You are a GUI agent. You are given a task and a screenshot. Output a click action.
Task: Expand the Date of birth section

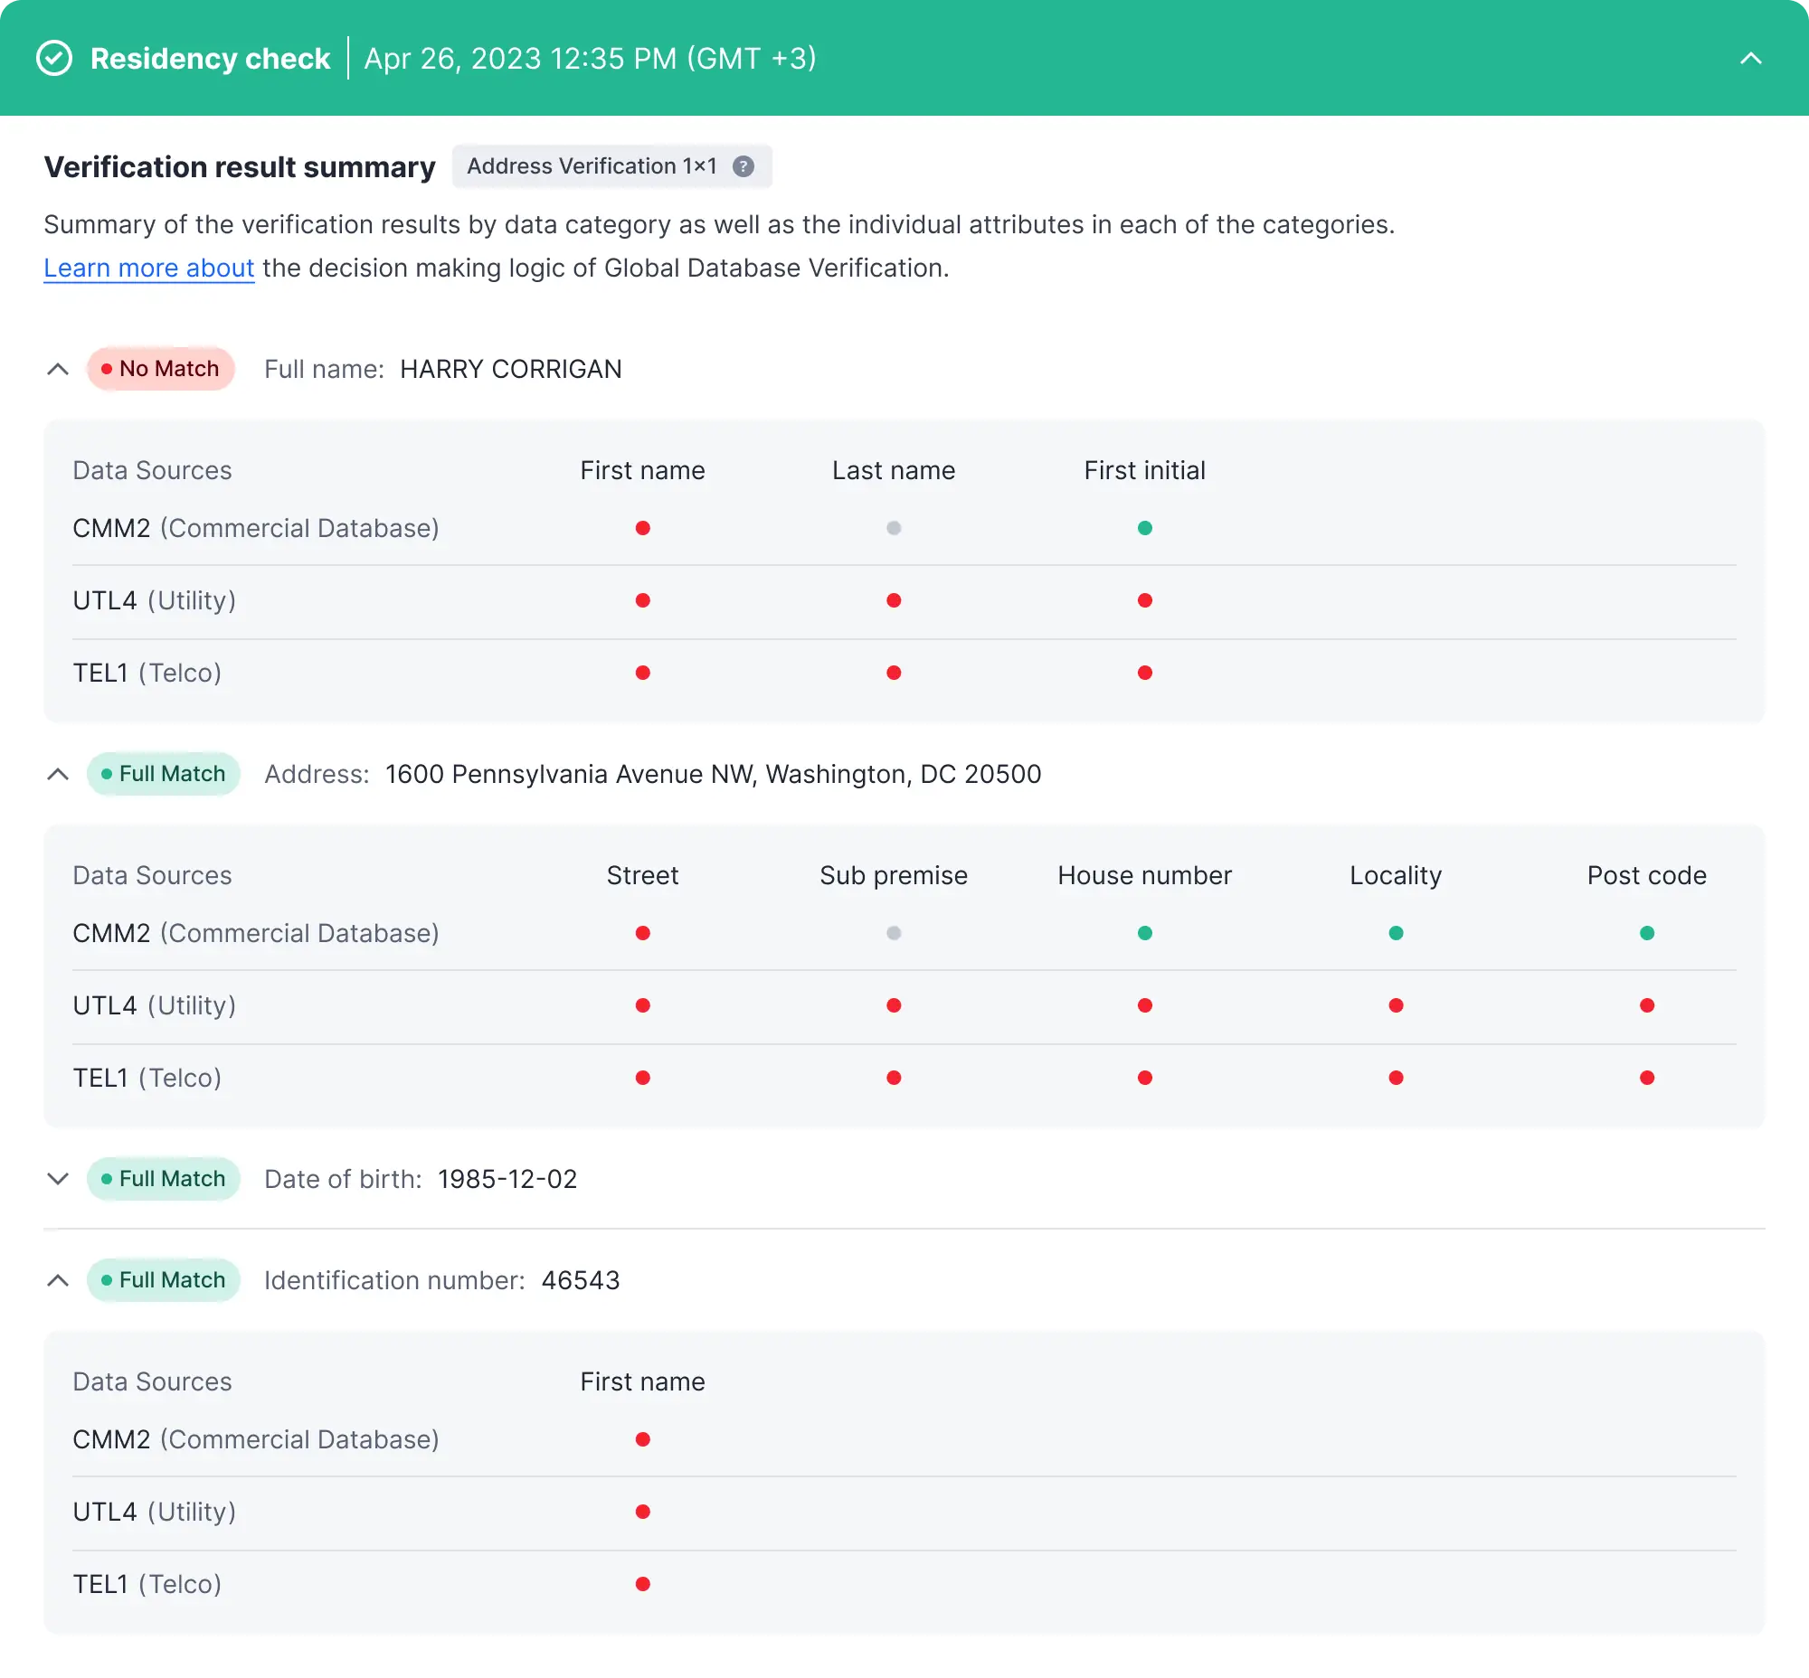(57, 1179)
